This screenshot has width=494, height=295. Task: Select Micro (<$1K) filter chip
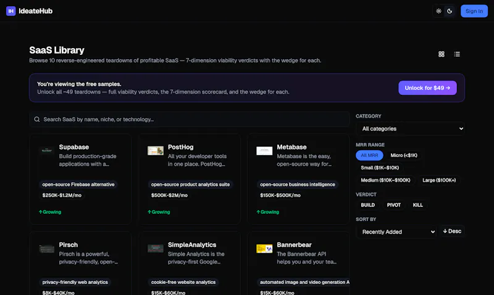pyautogui.click(x=404, y=155)
